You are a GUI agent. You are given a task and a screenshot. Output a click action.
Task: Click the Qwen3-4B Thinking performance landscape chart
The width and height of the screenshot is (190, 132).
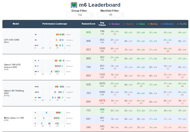[x=52, y=93]
